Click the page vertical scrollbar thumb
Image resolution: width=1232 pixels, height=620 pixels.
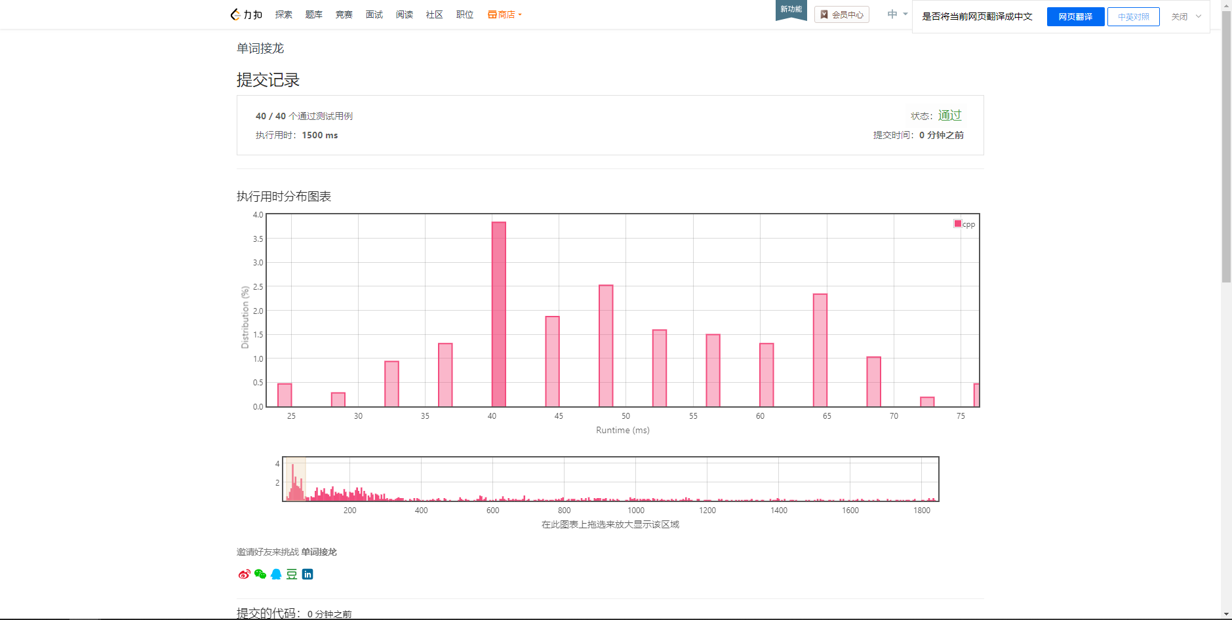click(x=1226, y=147)
